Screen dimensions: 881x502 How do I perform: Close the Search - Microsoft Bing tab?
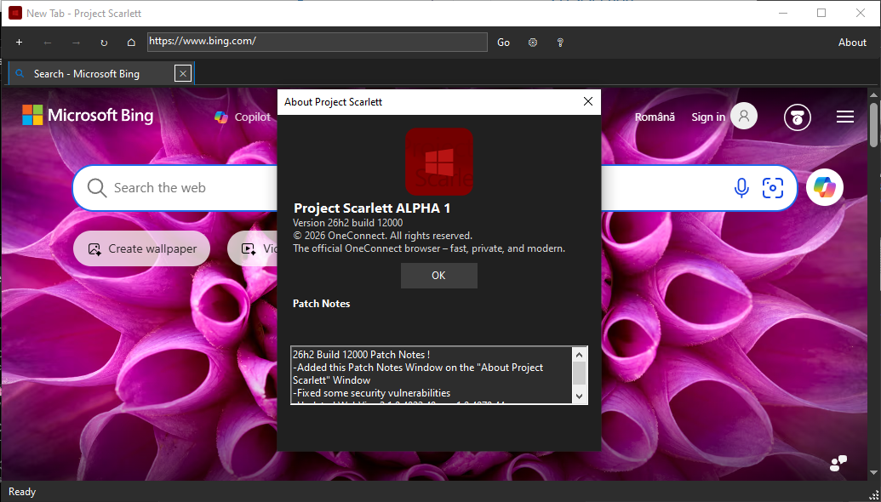click(183, 73)
